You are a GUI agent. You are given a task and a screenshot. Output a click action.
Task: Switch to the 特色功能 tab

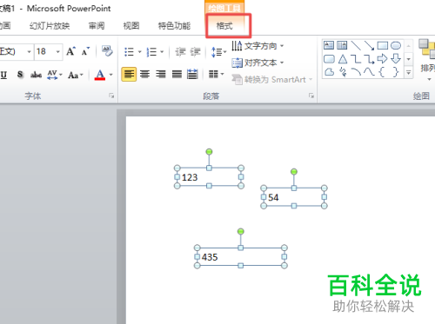pyautogui.click(x=174, y=26)
